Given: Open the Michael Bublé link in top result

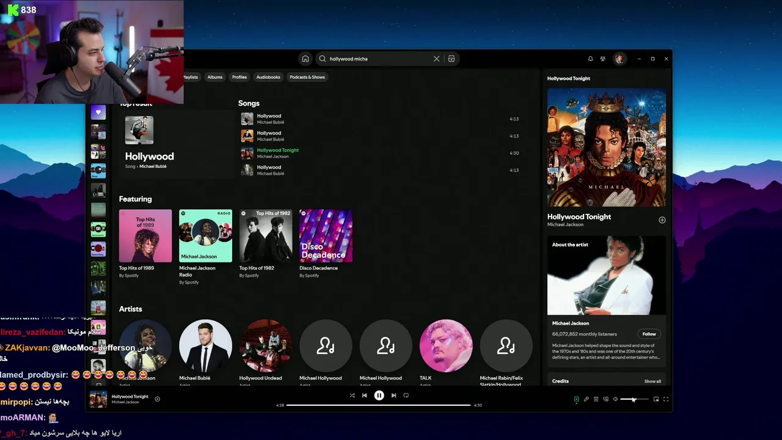Looking at the screenshot, I should (x=153, y=166).
